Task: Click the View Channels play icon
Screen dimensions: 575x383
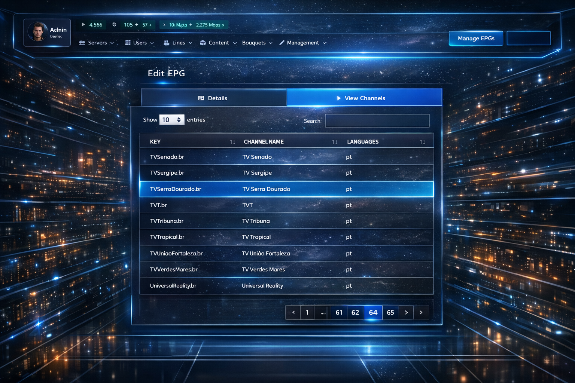Action: (x=339, y=98)
